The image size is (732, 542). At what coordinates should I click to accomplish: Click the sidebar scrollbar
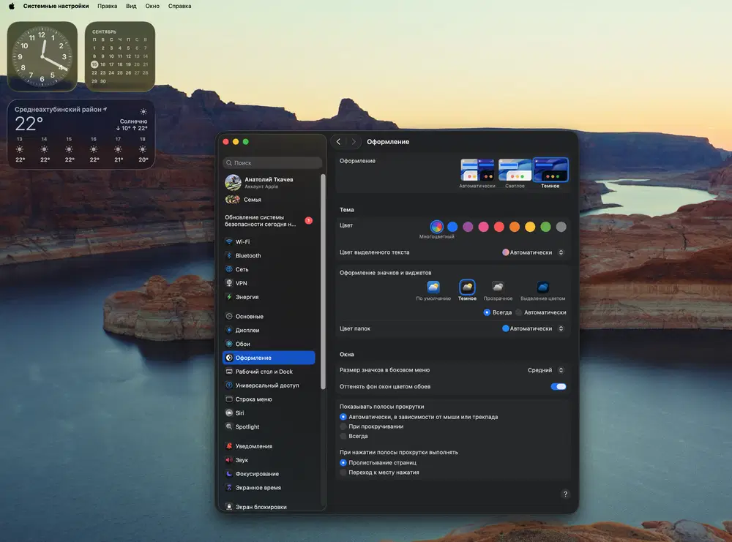323,282
